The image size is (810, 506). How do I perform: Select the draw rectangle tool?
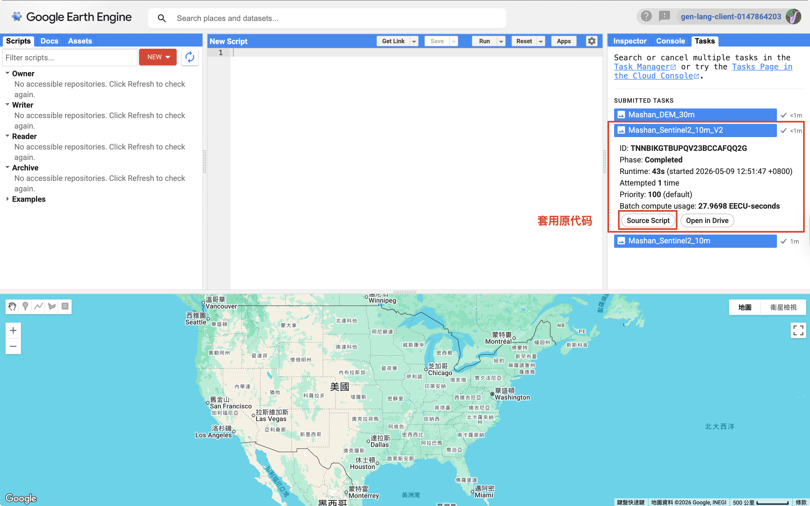coord(65,306)
